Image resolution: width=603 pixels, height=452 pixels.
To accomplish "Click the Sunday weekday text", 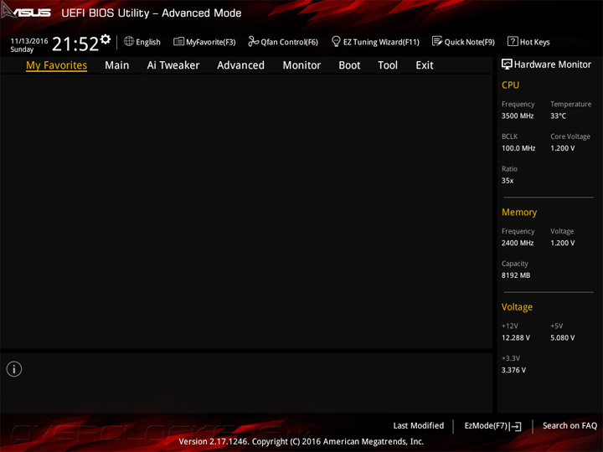I will [x=22, y=49].
